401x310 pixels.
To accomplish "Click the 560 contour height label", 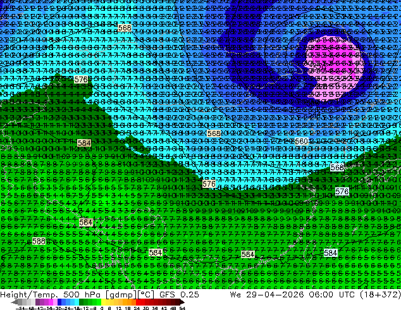I will tap(301, 142).
